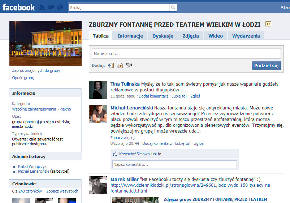The height and width of the screenshot is (203, 290).
Task: Open the messages icon in header
Action: coord(51,7)
